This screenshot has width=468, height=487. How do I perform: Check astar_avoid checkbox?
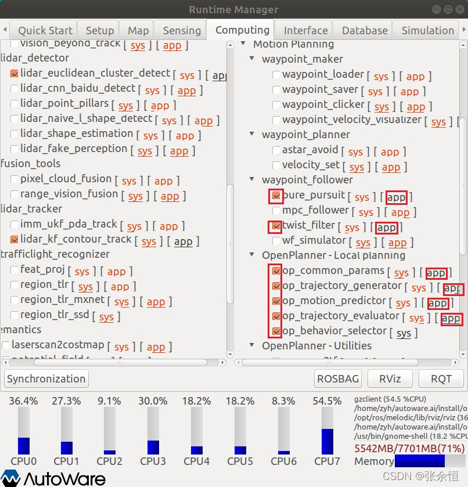point(276,150)
